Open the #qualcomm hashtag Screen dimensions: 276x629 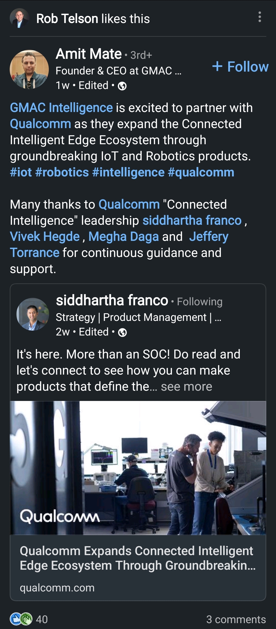click(201, 172)
